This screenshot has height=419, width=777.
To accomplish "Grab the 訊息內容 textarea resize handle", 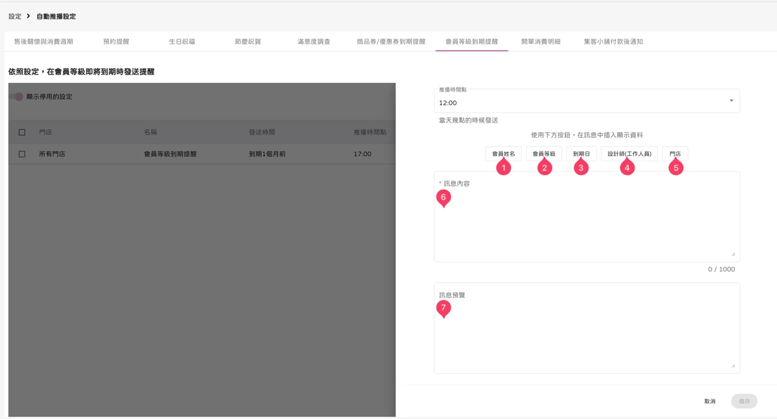I will pyautogui.click(x=734, y=255).
